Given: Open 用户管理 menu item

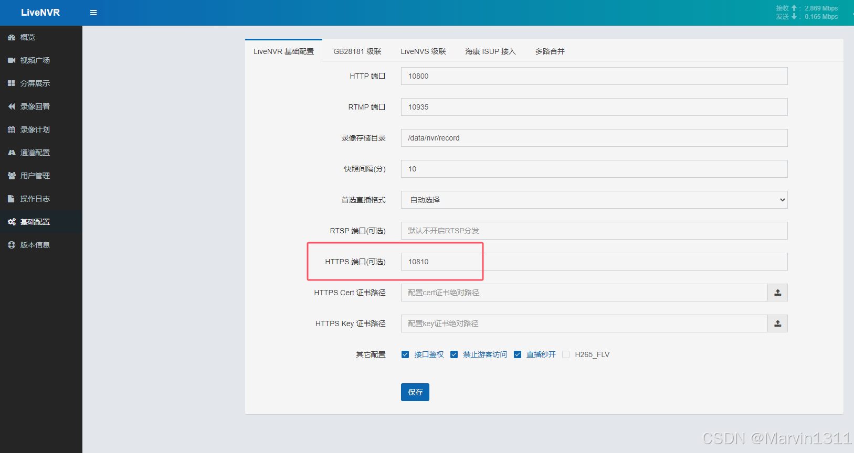Looking at the screenshot, I should [41, 176].
